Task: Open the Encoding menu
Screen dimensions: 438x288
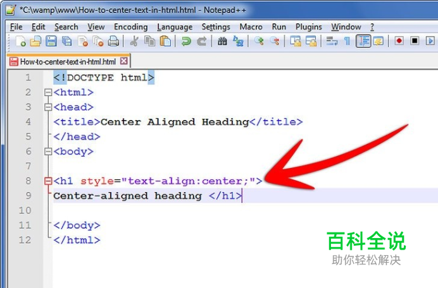Action: [x=131, y=27]
